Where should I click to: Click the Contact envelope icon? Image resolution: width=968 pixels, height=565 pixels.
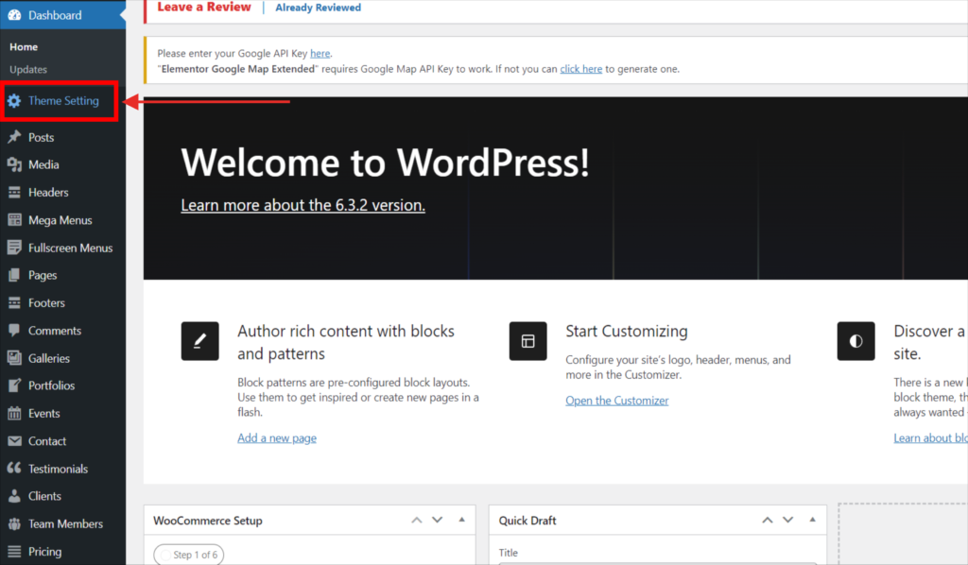14,441
